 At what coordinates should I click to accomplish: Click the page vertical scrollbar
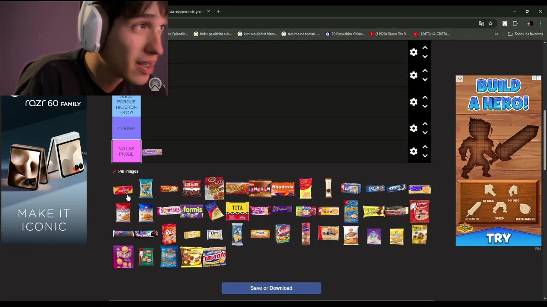(544, 141)
